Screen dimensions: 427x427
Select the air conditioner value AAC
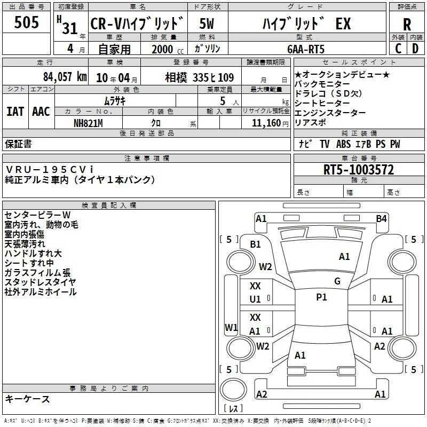coord(41,112)
